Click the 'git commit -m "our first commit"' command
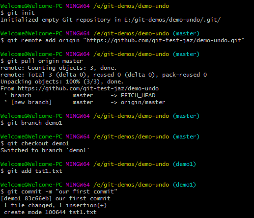254x218 pixels. pyautogui.click(x=62, y=191)
